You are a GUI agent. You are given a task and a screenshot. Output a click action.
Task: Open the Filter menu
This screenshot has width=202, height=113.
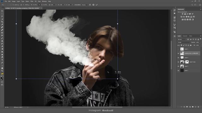[32, 1]
